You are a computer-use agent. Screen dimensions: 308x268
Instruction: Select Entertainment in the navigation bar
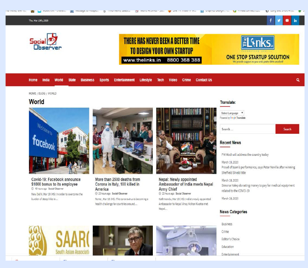124,80
